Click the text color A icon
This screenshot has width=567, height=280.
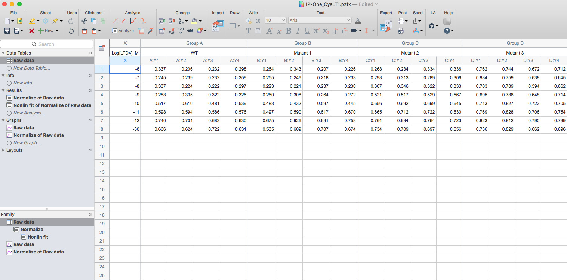coord(358,20)
